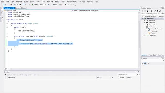Open the TOOLS menu
Image resolution: width=165 pixels, height=93 pixels.
pyautogui.click(x=57, y=2)
